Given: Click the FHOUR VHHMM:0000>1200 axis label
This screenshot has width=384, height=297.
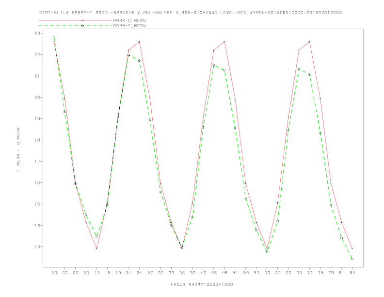Looking at the screenshot, I should (202, 284).
